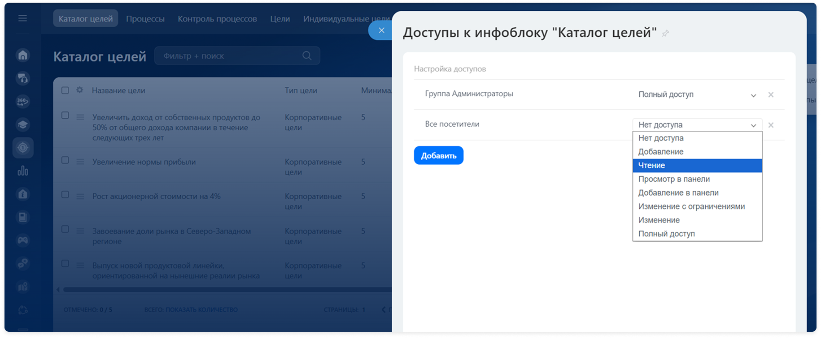This screenshot has height=338, width=821.
Task: Open table settings gear icon
Action: pos(80,90)
